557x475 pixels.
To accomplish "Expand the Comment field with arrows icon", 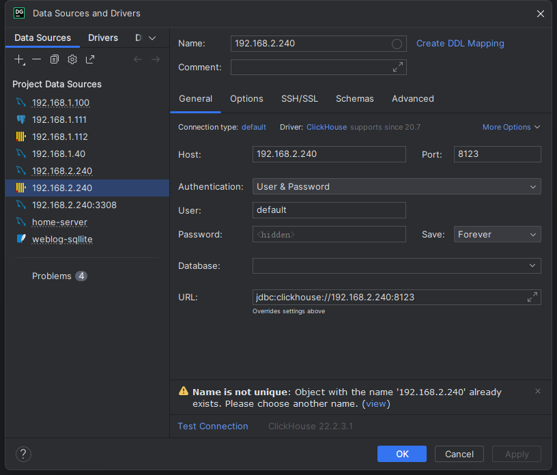I will point(398,67).
